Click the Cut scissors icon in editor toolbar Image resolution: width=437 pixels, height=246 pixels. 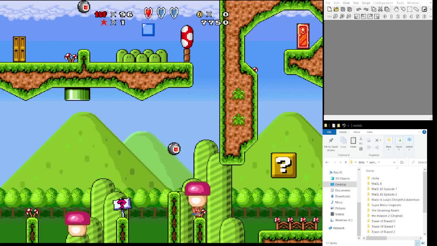[380, 9]
